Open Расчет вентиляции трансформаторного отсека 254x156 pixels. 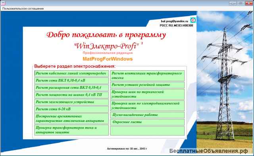(x=147, y=76)
